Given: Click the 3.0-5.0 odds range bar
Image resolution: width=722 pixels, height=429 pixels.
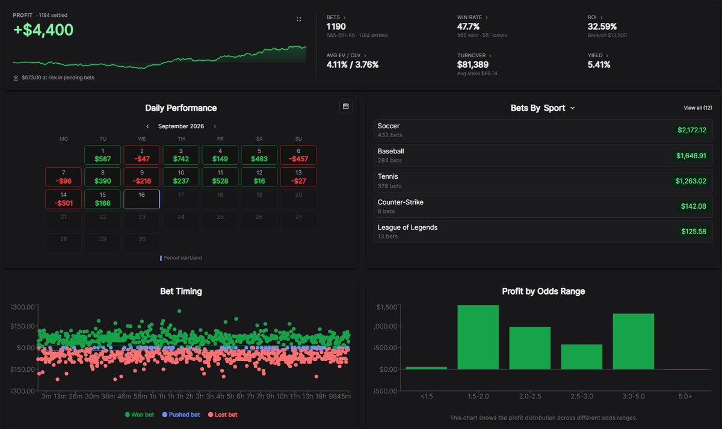Looking at the screenshot, I should click(x=634, y=341).
